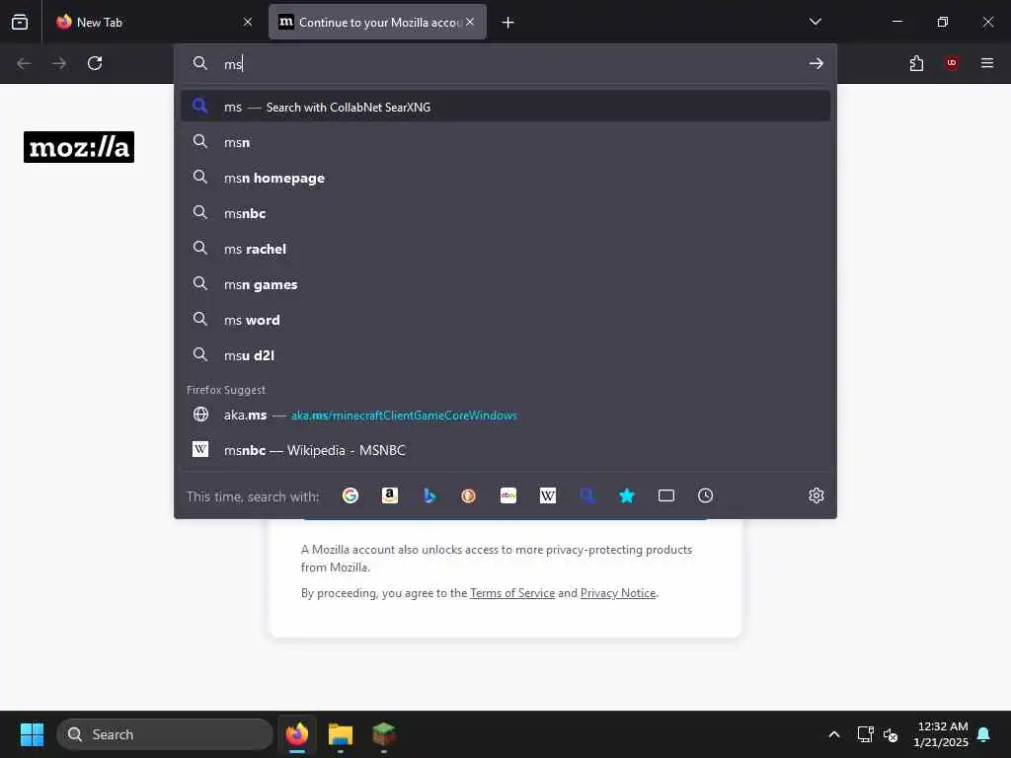The height and width of the screenshot is (758, 1011).
Task: Open the msnbc Wikipedia MSNBC suggestion
Action: click(x=505, y=450)
